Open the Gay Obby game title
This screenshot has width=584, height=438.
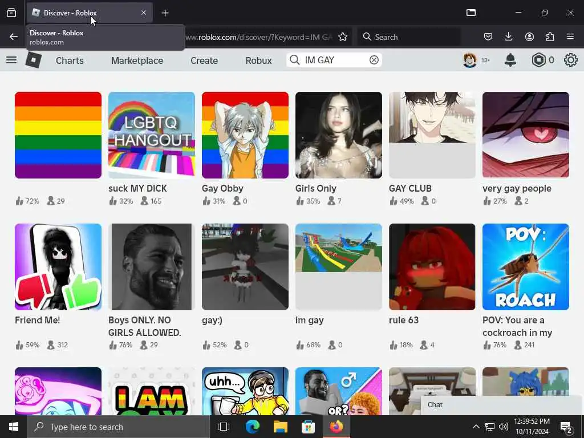click(222, 188)
